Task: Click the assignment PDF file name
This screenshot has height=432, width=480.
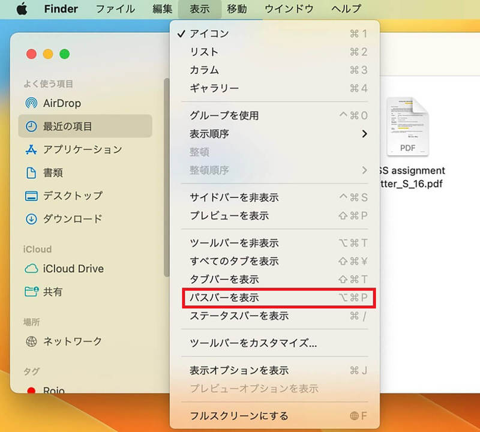Action: coord(412,177)
